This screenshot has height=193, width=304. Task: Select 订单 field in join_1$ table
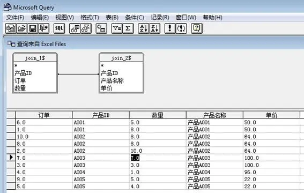click(x=20, y=80)
